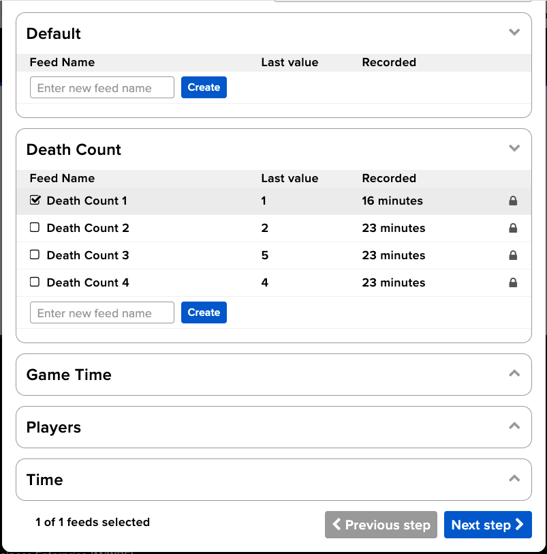
Task: Collapse the Death Count section
Action: [514, 148]
